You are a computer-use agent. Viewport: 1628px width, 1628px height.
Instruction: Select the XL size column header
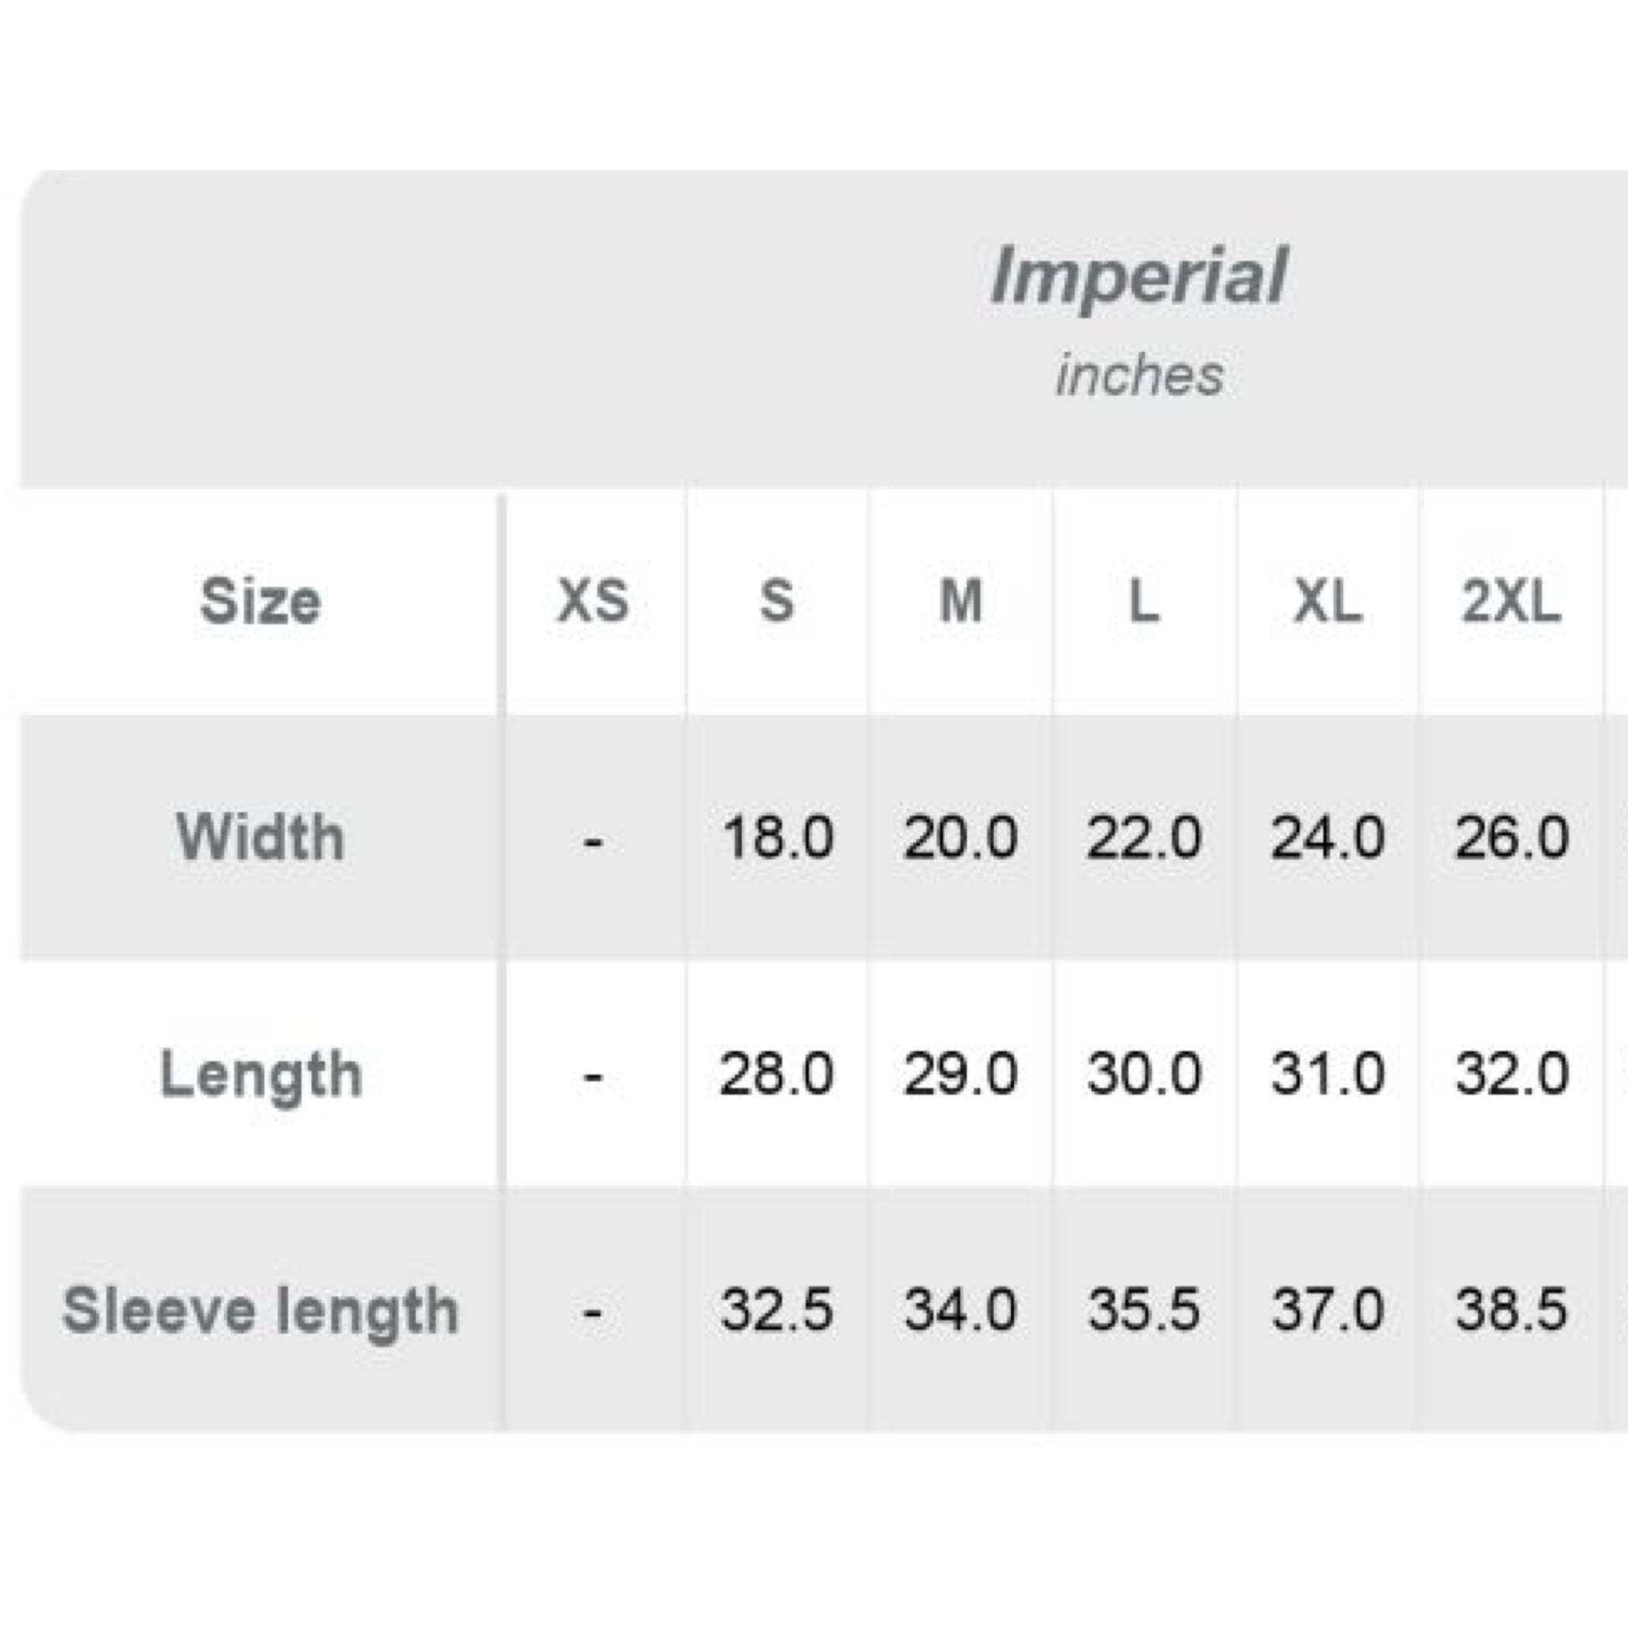click(x=1328, y=602)
